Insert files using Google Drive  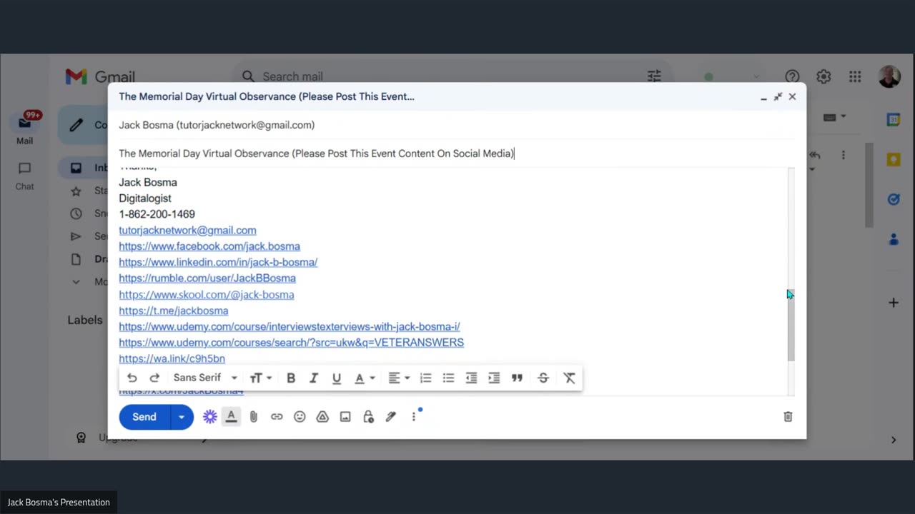click(x=322, y=417)
